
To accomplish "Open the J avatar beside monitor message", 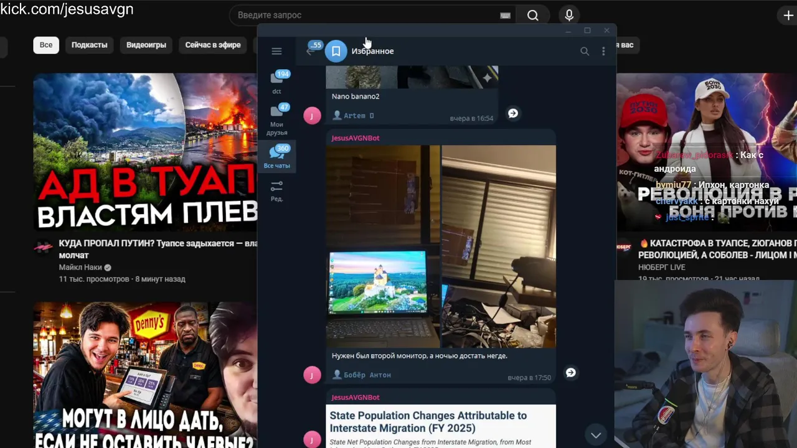I will [x=312, y=375].
